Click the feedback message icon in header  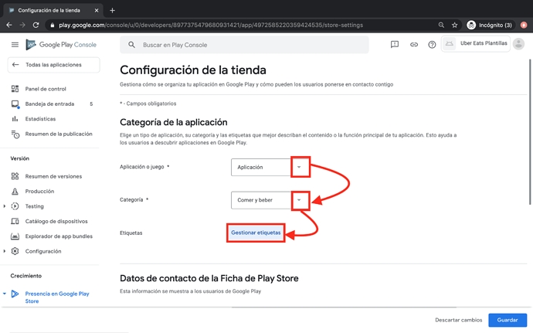395,45
